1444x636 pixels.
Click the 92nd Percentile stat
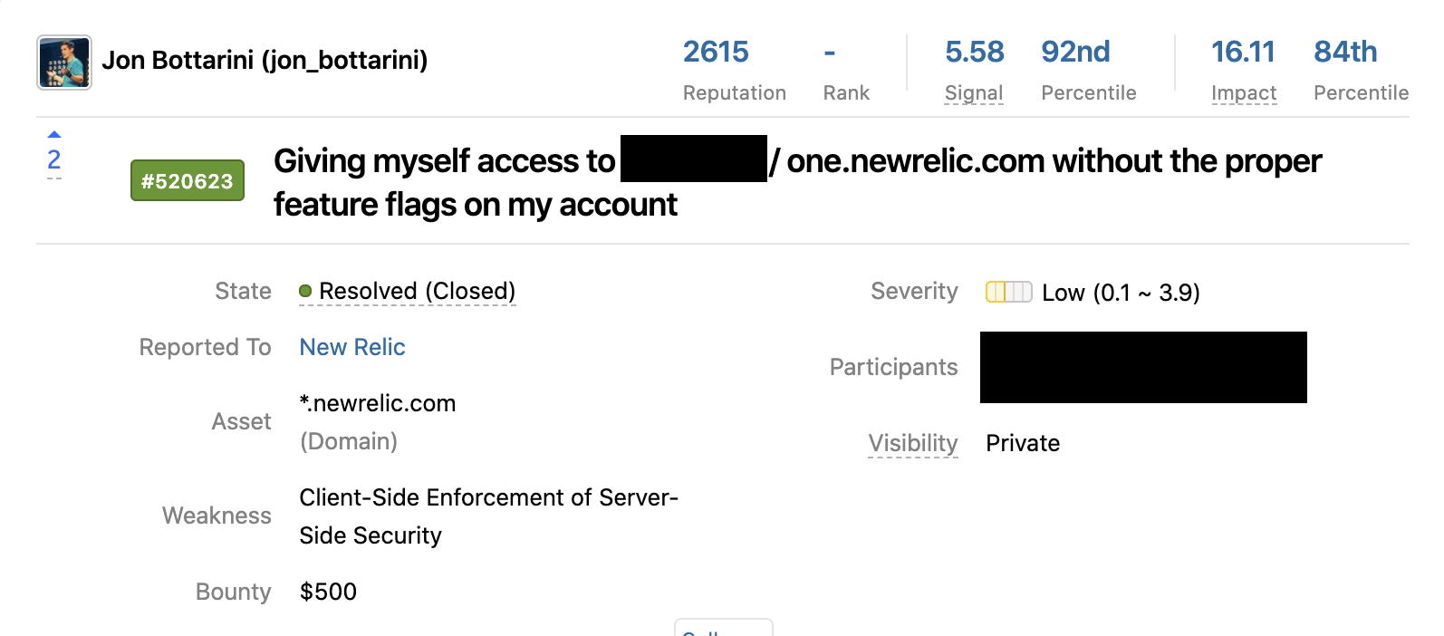[x=1076, y=53]
